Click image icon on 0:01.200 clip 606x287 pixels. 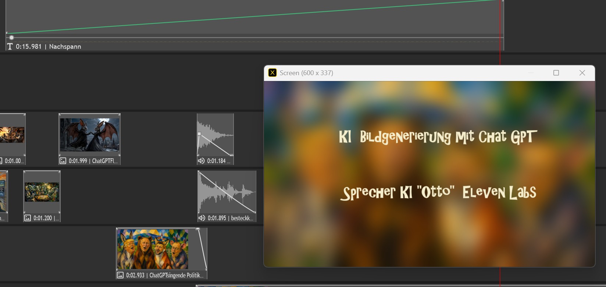[x=28, y=218]
